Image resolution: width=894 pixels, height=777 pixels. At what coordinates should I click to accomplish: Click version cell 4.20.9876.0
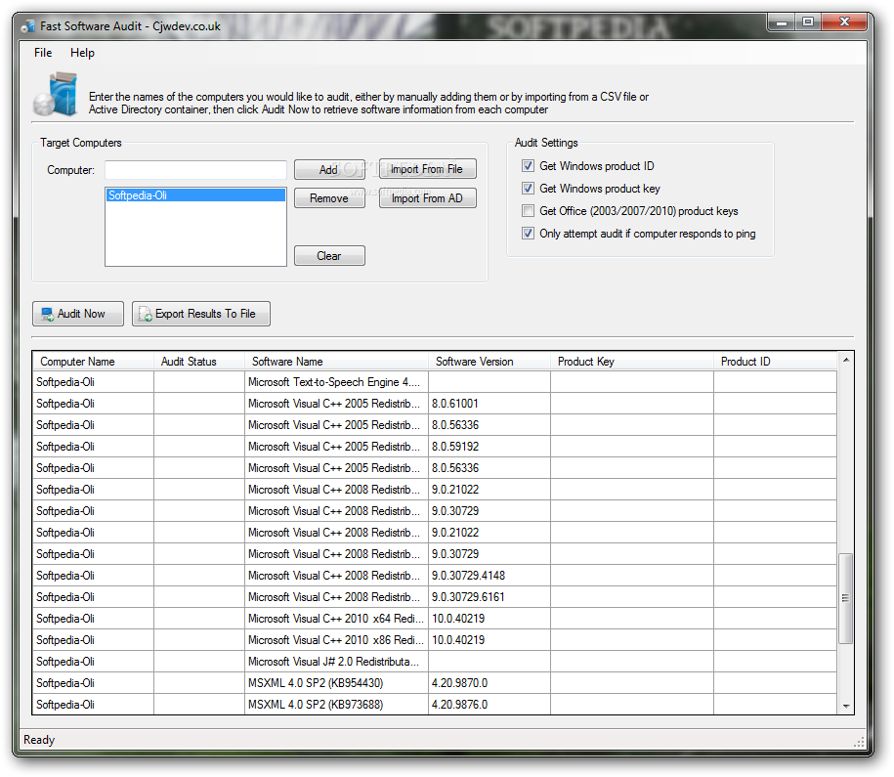coord(490,705)
